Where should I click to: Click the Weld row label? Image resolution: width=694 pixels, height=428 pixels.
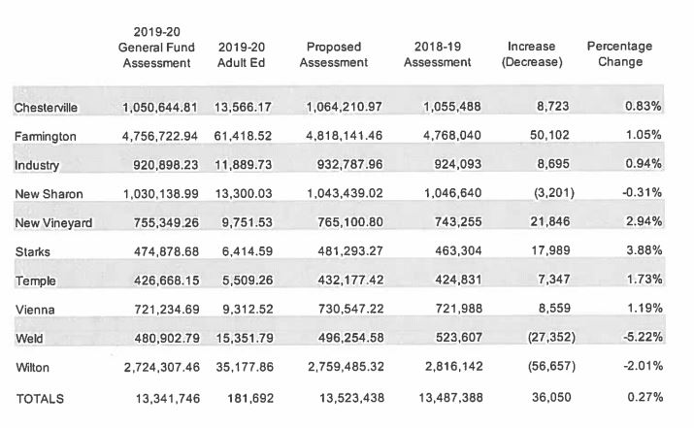29,339
